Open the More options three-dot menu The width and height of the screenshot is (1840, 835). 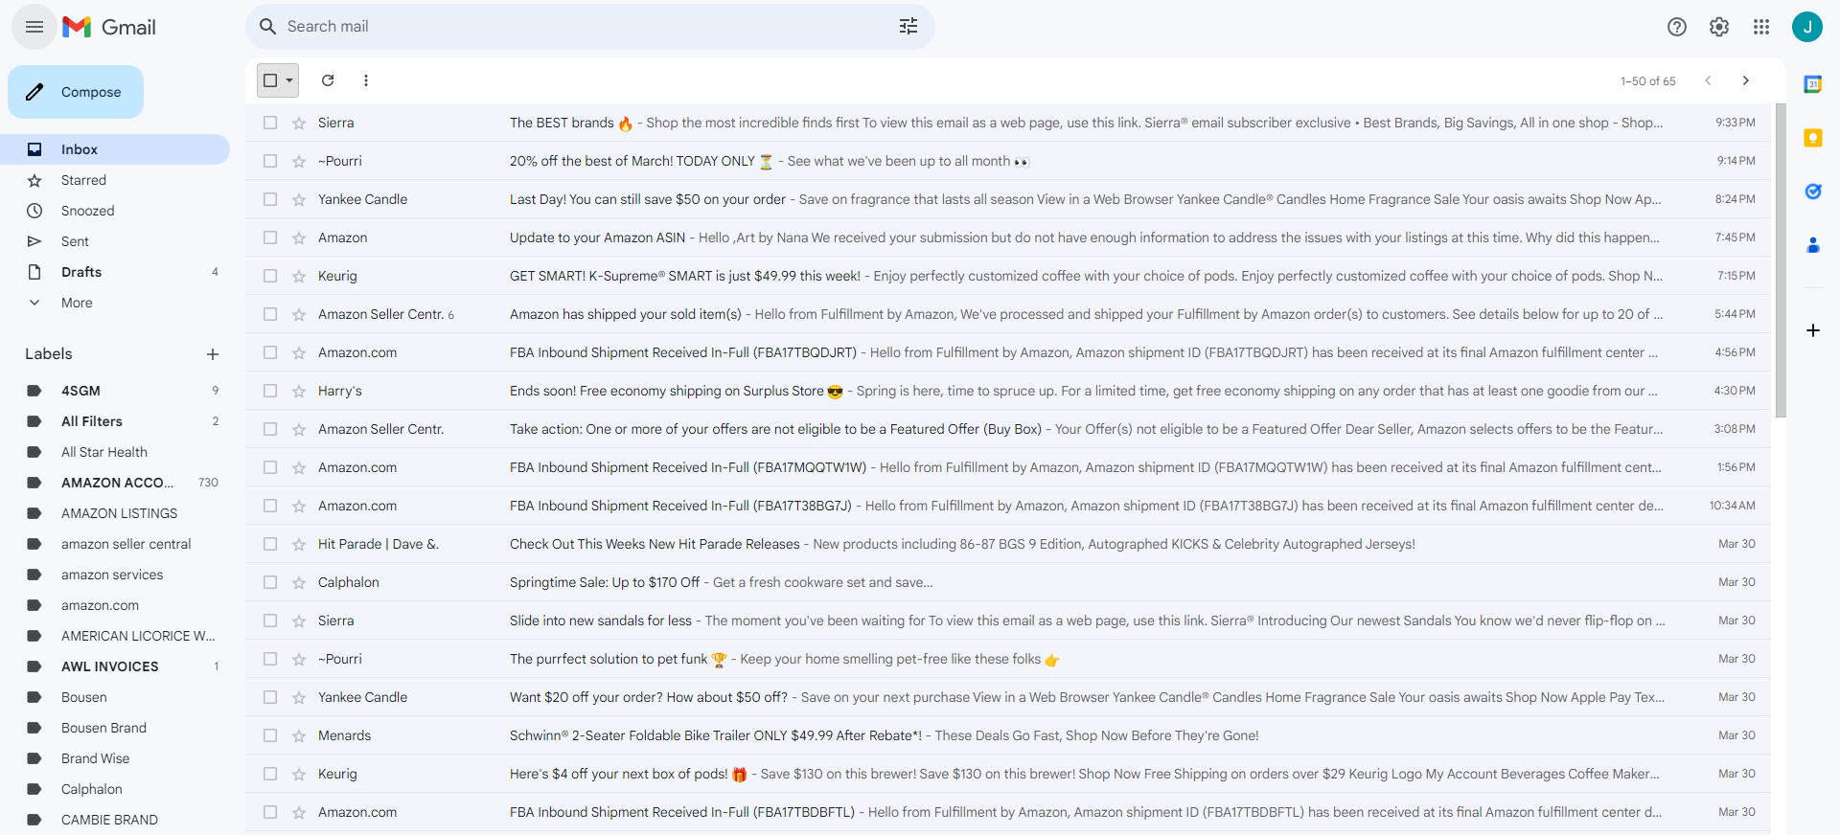click(366, 80)
